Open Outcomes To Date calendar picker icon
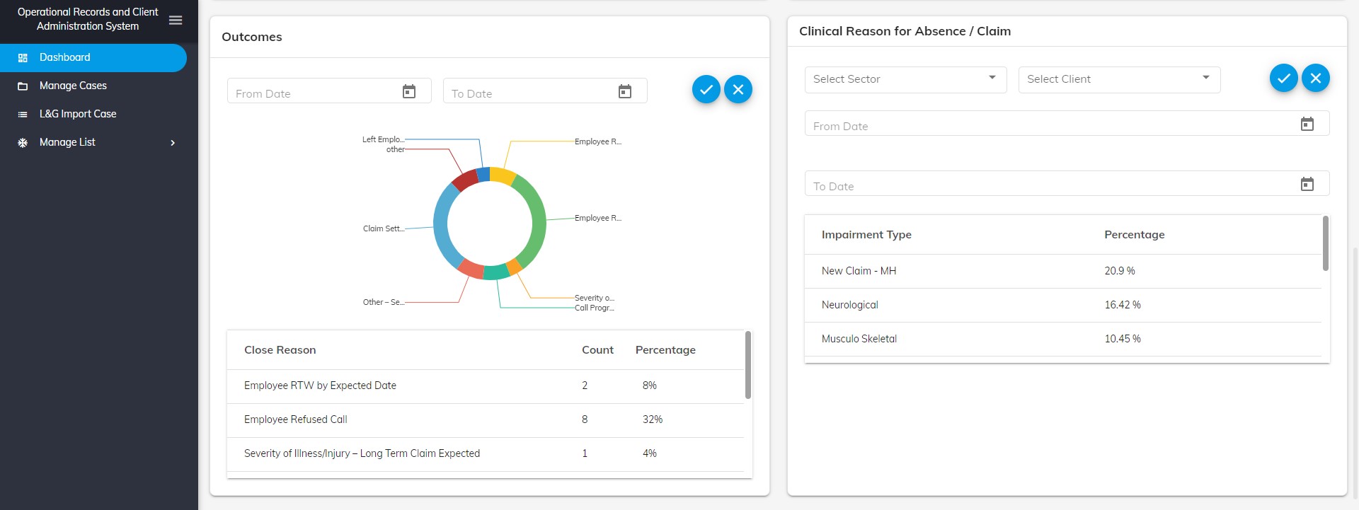 (625, 91)
